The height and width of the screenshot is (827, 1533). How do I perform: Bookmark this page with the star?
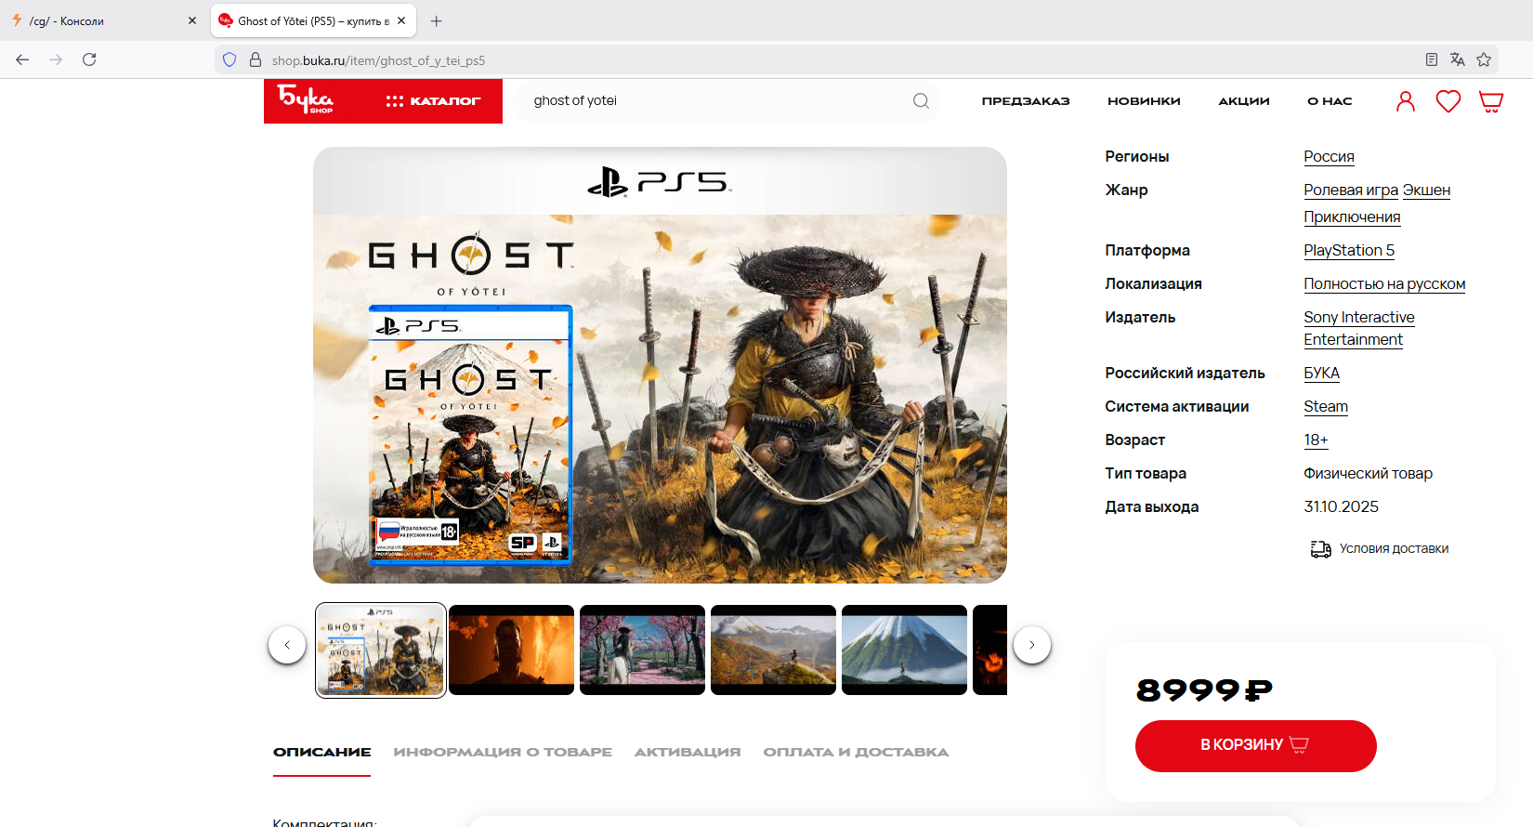(1484, 59)
